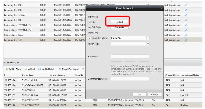Image resolution: width=205 pixels, height=109 pixels.
Task: Click the Export key file button
Action: (120, 22)
